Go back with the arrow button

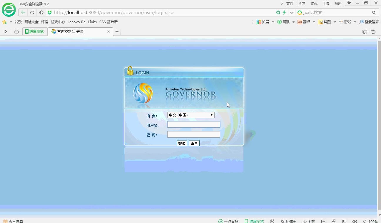pyautogui.click(x=23, y=13)
